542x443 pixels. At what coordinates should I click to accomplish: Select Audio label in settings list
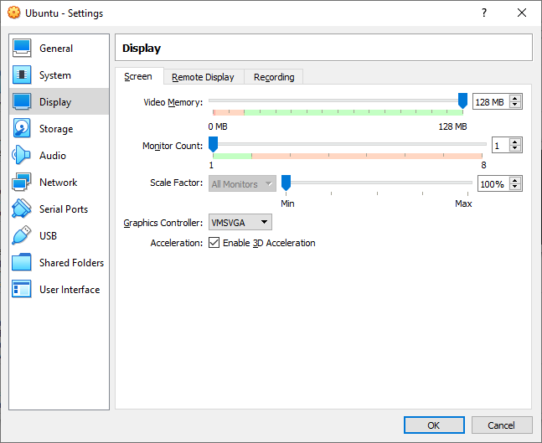point(53,156)
